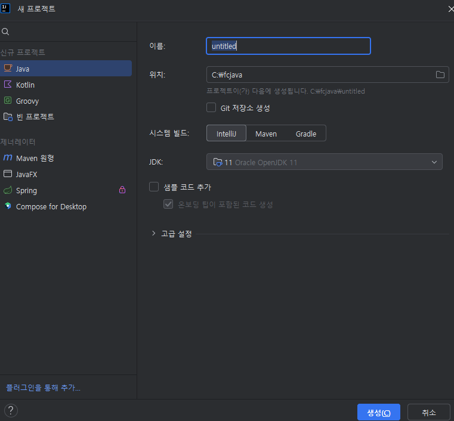Screen dimensions: 454x421
Task: Click the Spring leaf icon
Action: (8, 190)
